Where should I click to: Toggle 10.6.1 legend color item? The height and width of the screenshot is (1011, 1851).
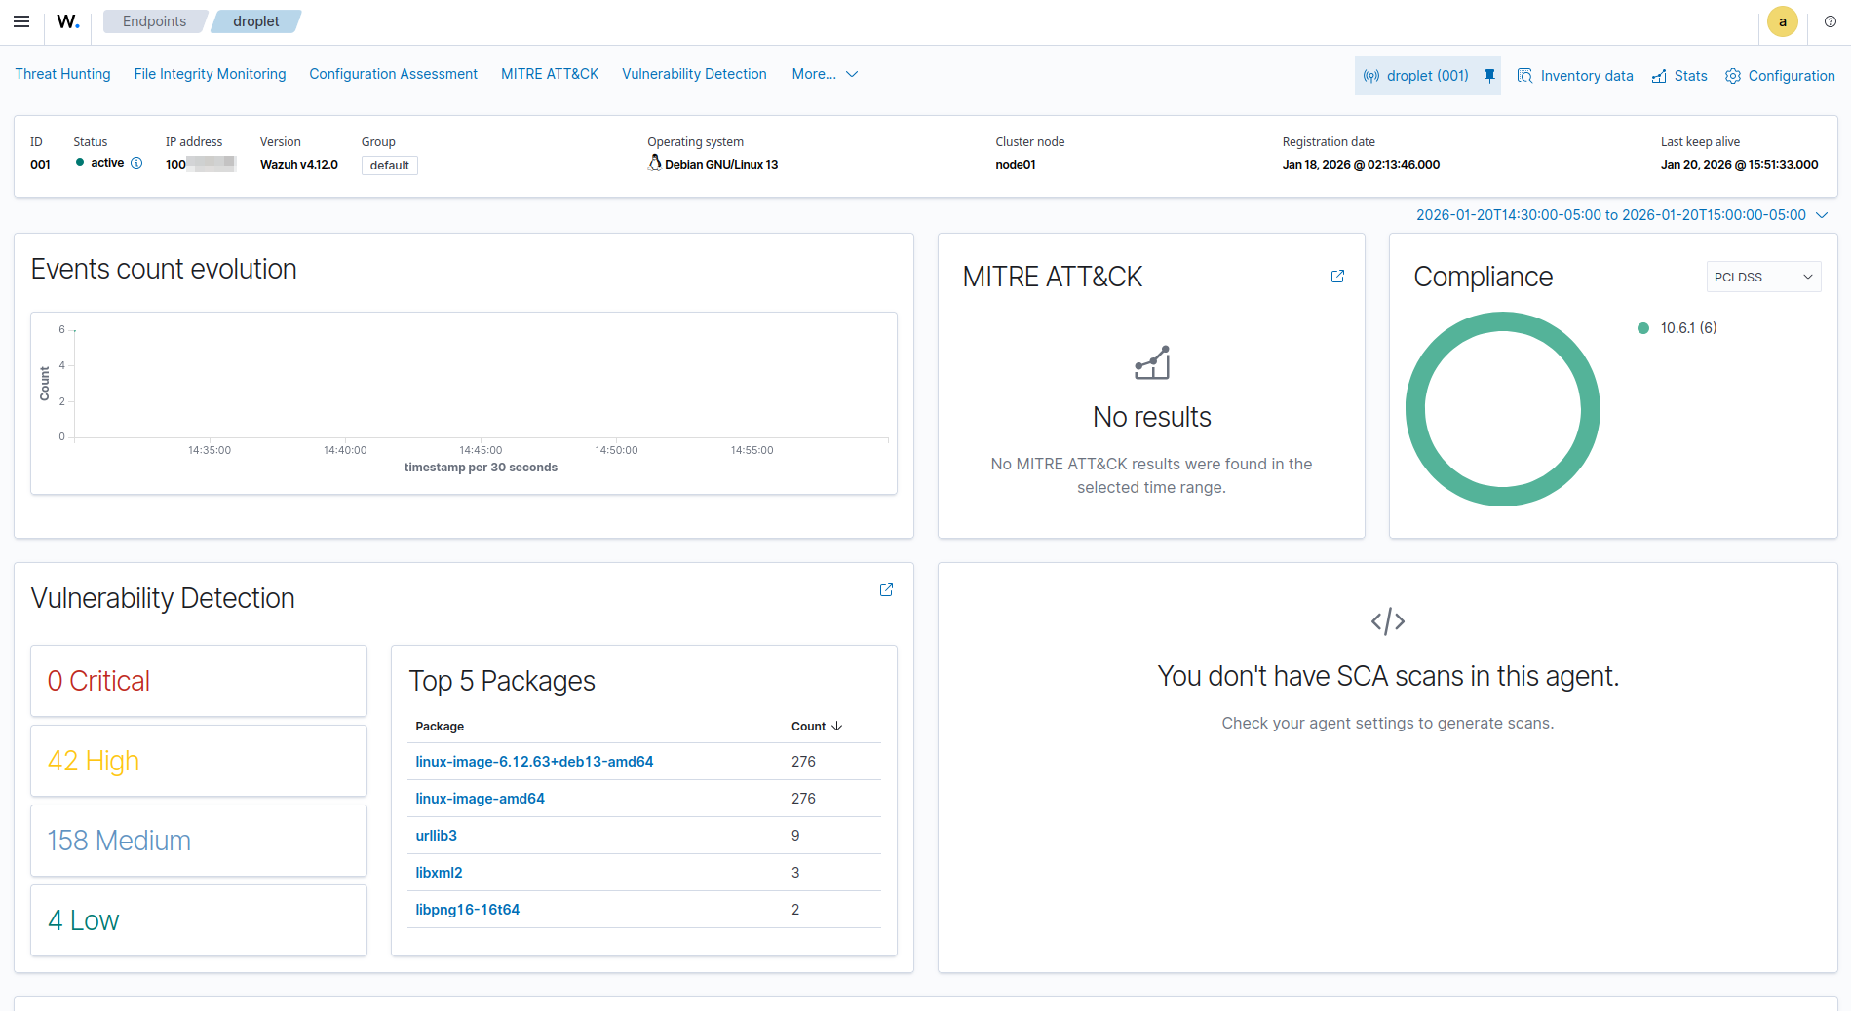point(1643,328)
